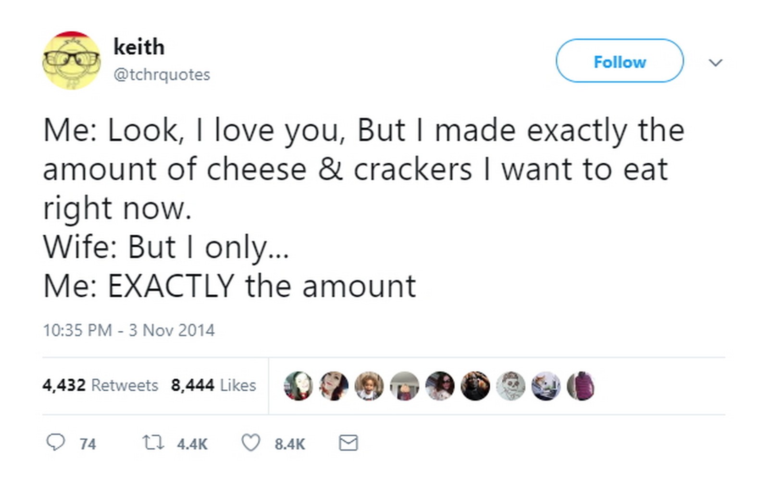
Task: Open the cat-at-computer liker avatar
Action: click(546, 386)
